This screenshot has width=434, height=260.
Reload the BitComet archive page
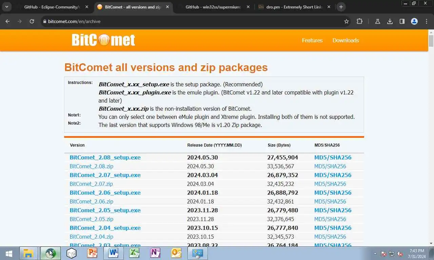(32, 21)
